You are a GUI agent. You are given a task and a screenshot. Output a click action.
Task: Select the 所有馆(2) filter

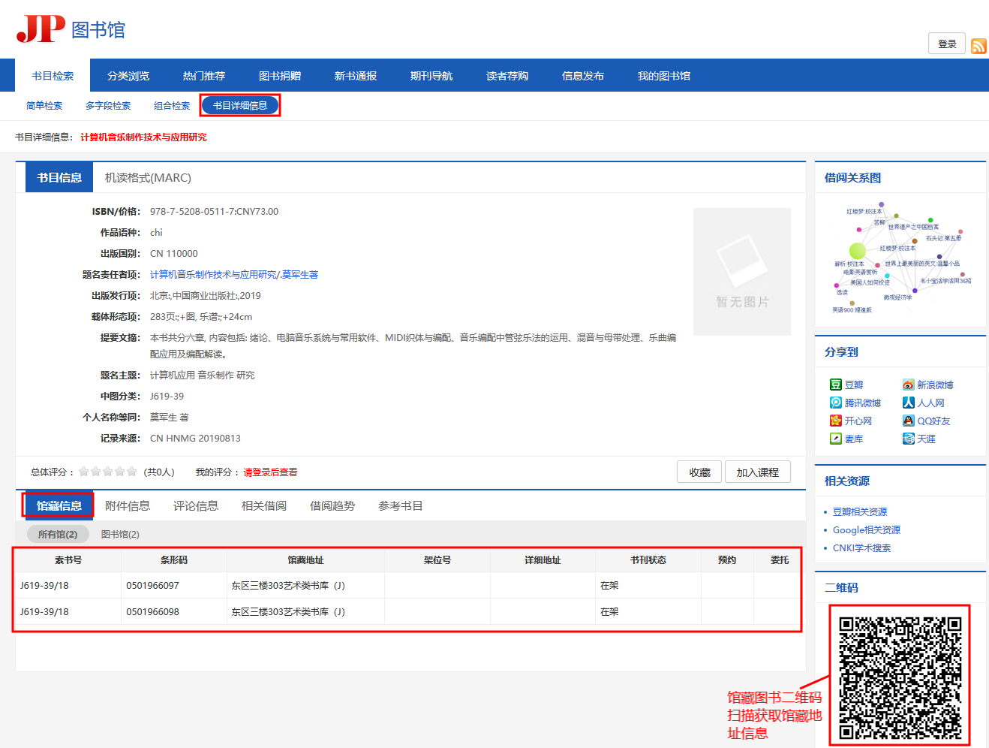58,535
